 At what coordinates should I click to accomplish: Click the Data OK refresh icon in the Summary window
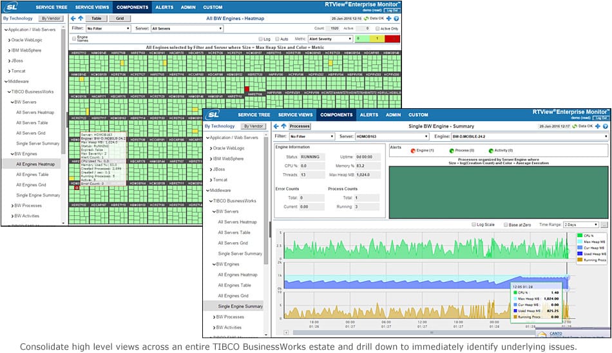(575, 126)
